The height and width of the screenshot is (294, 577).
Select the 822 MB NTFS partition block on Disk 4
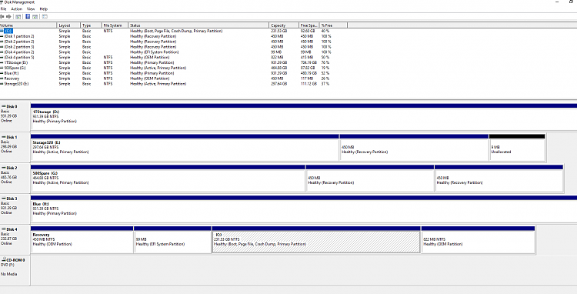pos(478,239)
